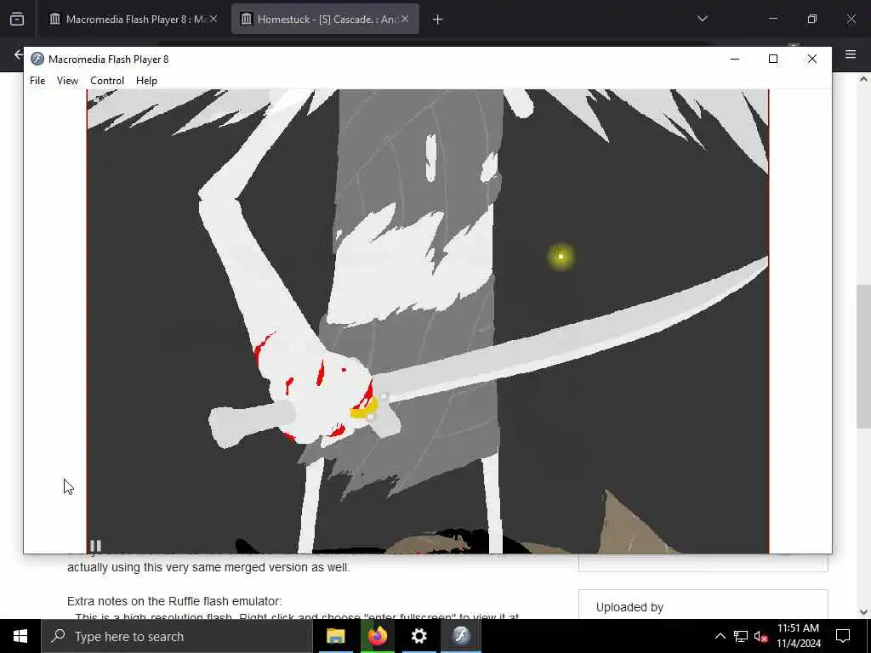Open the Firefox hamburger menu
Image resolution: width=871 pixels, height=653 pixels.
[x=851, y=54]
